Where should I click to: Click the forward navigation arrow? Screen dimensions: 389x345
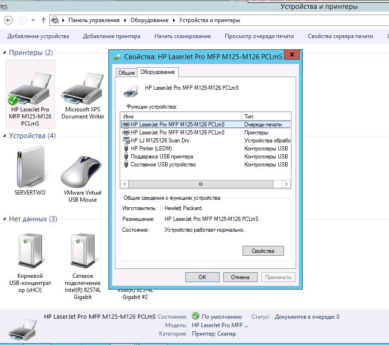coord(22,20)
